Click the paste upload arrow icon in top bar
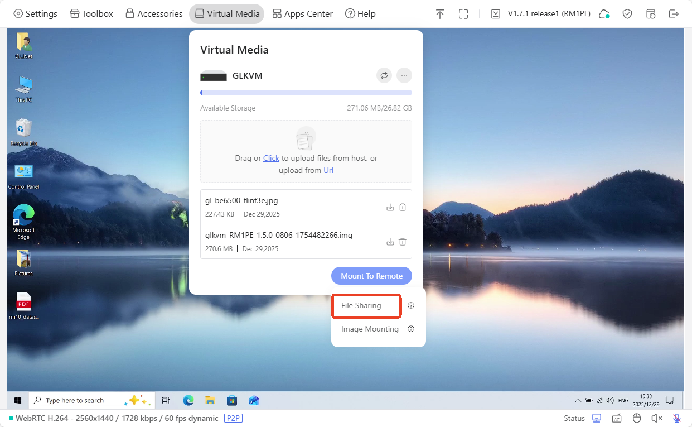The width and height of the screenshot is (692, 427). pos(440,13)
